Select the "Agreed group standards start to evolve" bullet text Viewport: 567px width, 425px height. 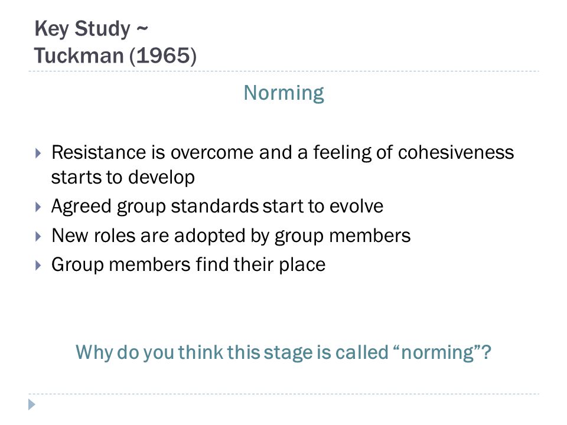(217, 207)
